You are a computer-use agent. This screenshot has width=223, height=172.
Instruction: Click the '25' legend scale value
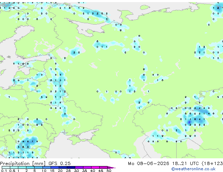tap(68, 171)
